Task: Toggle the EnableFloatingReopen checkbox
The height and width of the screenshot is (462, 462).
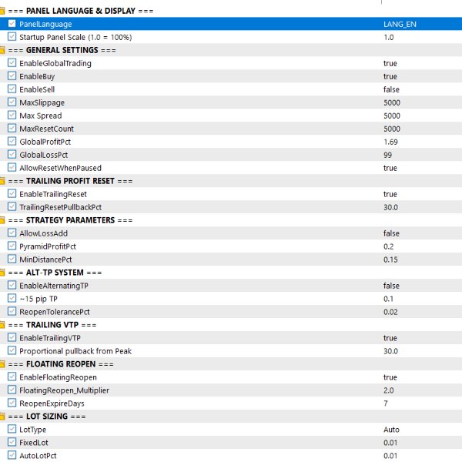Action: click(x=12, y=377)
